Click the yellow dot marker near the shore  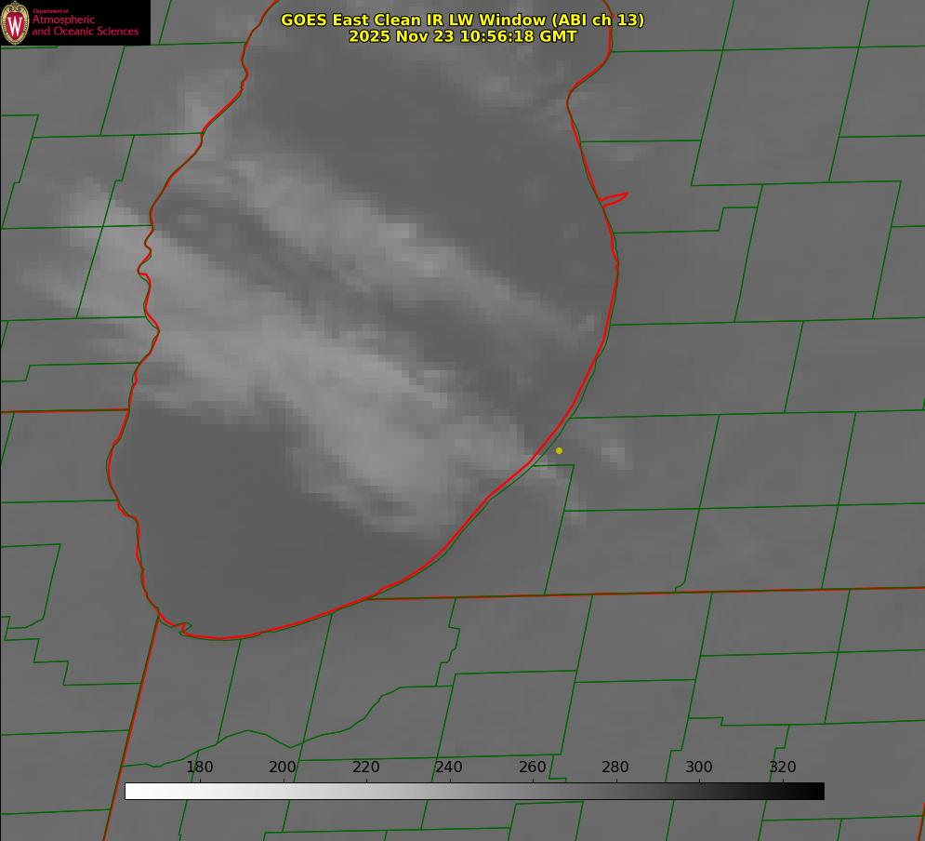pos(559,451)
